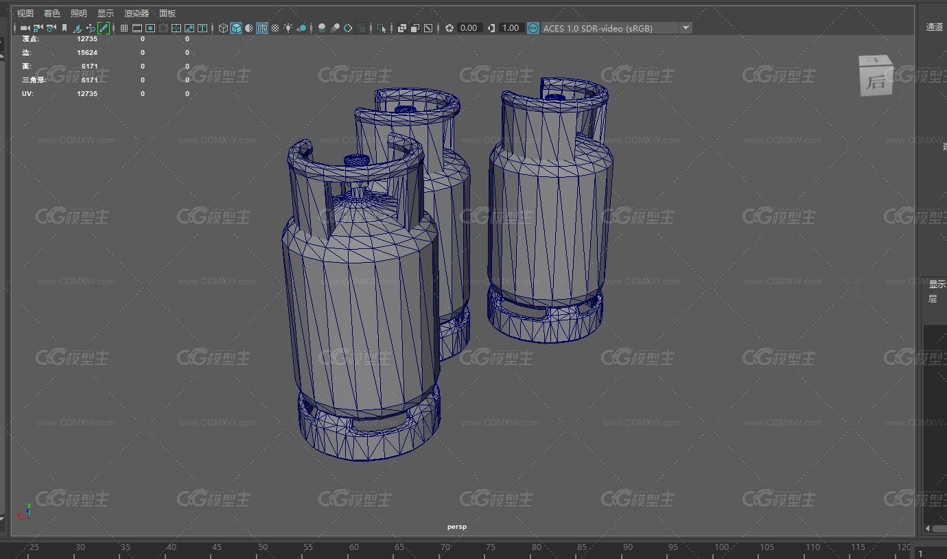The height and width of the screenshot is (559, 947).
Task: Open Camera Attributes icon
Action: click(51, 28)
